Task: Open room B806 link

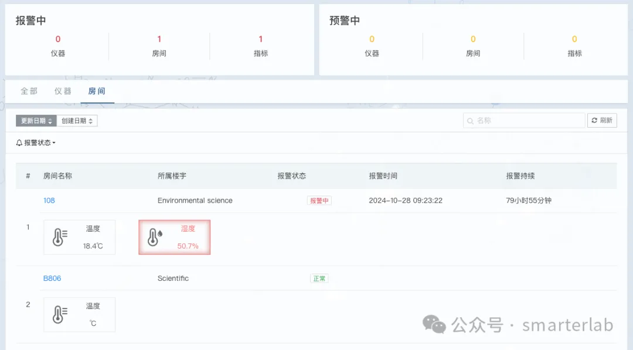Action: [52, 278]
